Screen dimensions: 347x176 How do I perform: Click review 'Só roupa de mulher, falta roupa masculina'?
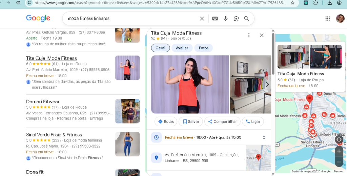pyautogui.click(x=68, y=44)
